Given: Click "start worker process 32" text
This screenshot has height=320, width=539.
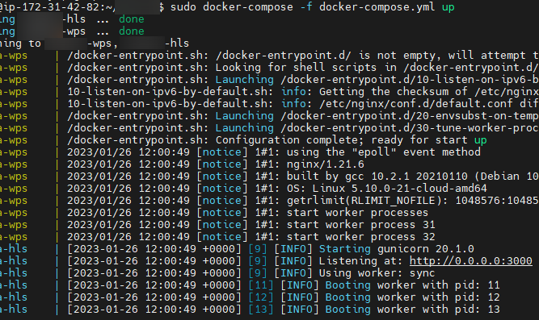Looking at the screenshot, I should pos(361,237).
